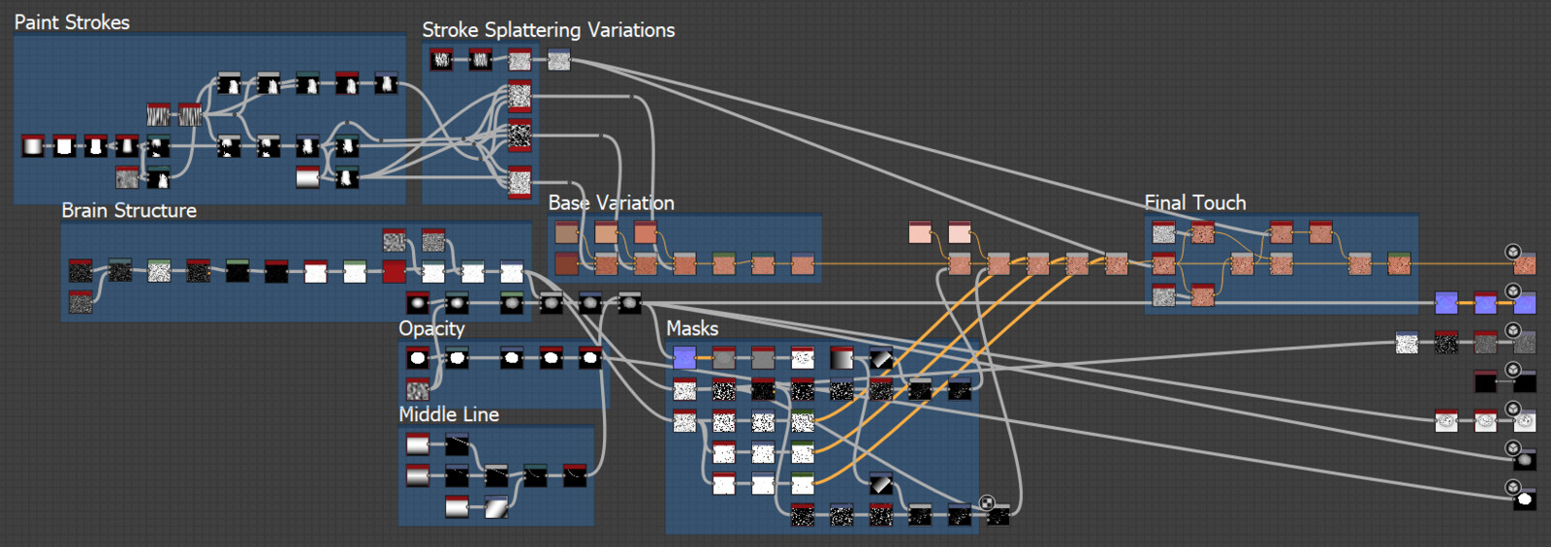
Task: Click the Final Touch frame title
Action: pos(1195,202)
